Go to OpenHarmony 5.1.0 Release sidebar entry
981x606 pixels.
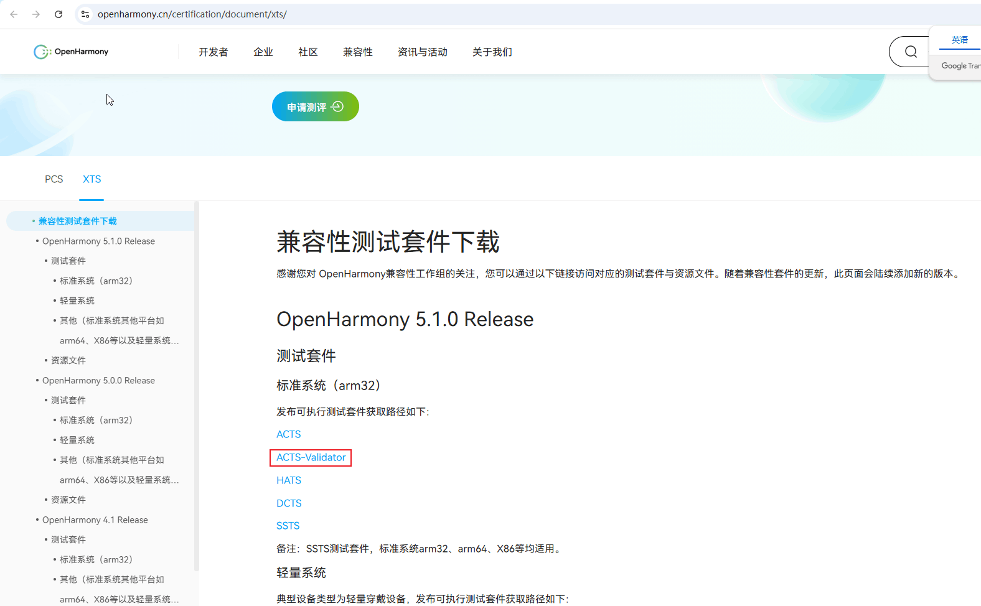(98, 241)
